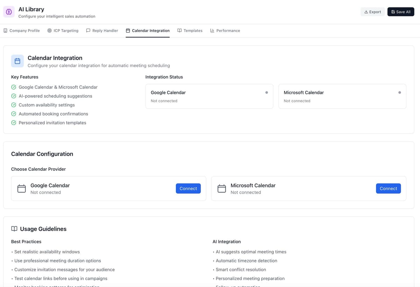Click green checkmark beside AI-powered scheduling suggestions

(x=14, y=96)
